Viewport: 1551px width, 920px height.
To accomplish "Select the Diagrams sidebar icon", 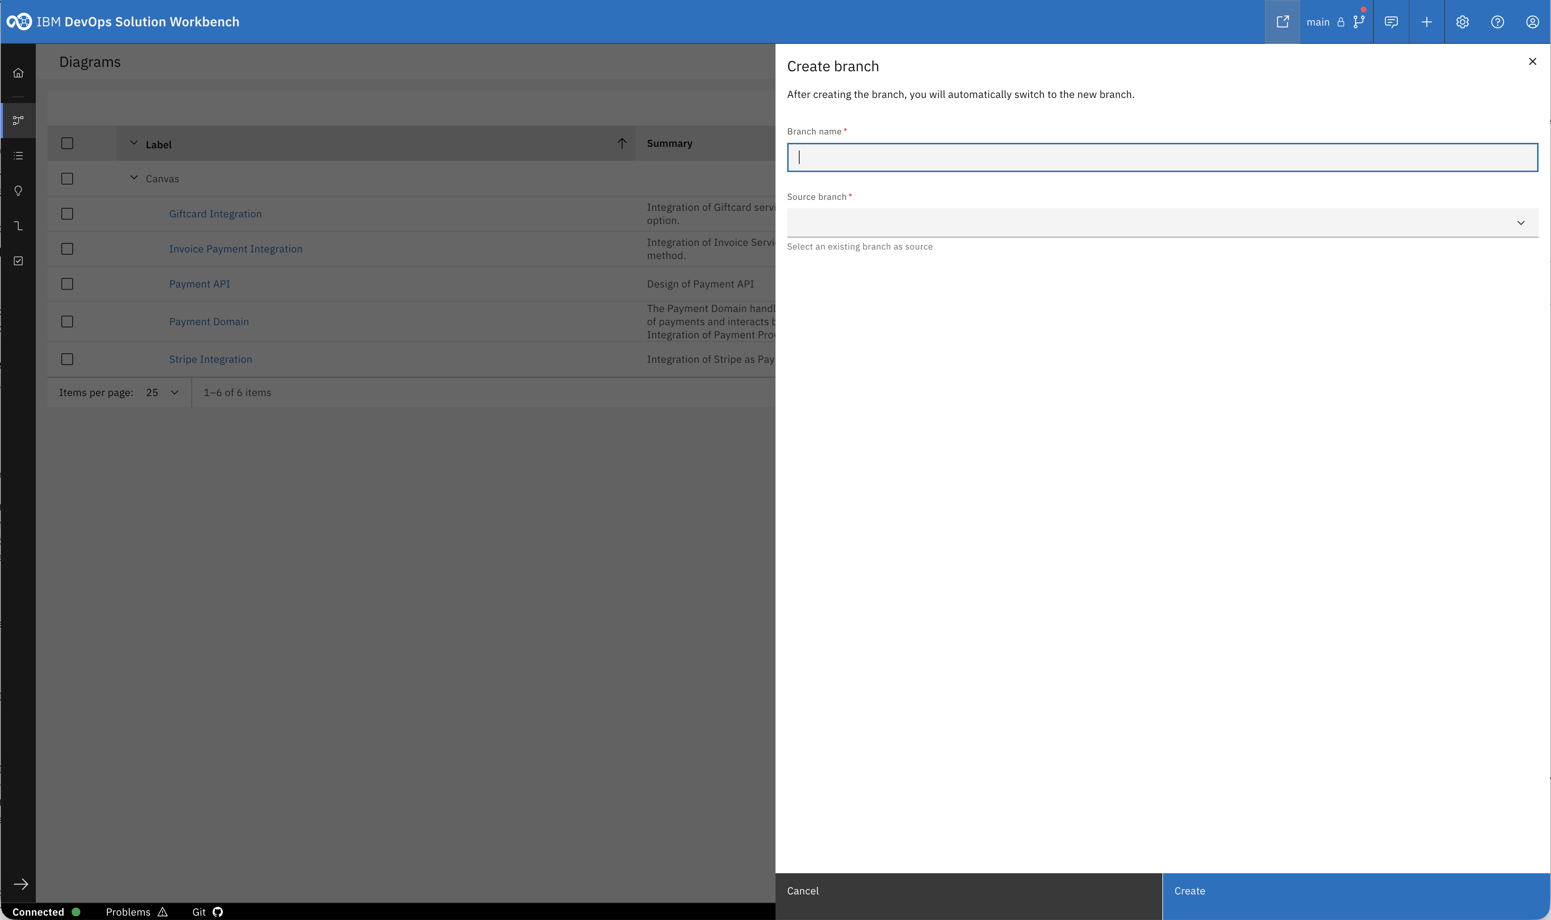I will click(x=19, y=120).
